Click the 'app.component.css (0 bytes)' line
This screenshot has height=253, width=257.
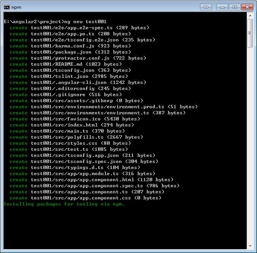(85, 198)
